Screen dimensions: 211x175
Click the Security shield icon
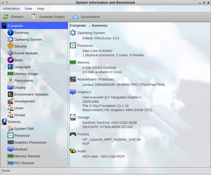click(11, 46)
